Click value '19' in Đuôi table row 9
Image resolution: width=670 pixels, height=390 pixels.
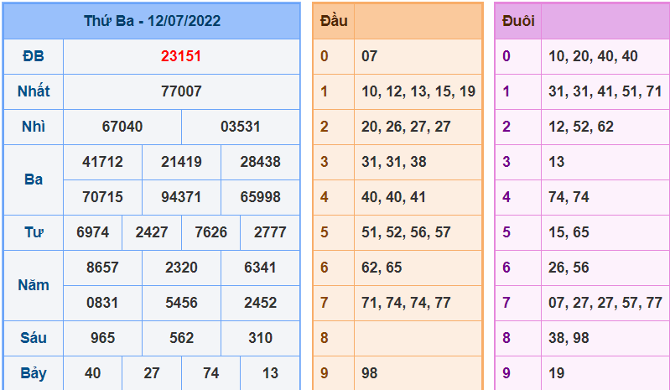[x=556, y=374]
